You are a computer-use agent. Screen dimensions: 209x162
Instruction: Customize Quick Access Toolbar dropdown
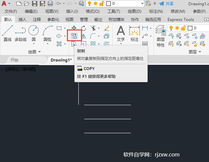155,4
